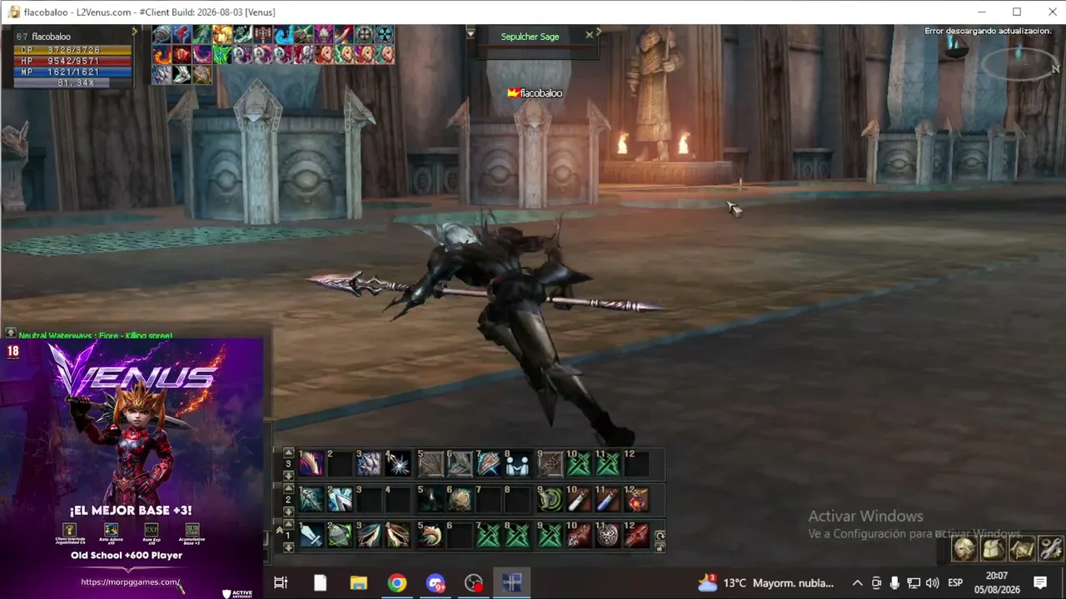This screenshot has height=599, width=1066.
Task: Cast the white starburst skill in row 3 slot 4
Action: coord(398,463)
